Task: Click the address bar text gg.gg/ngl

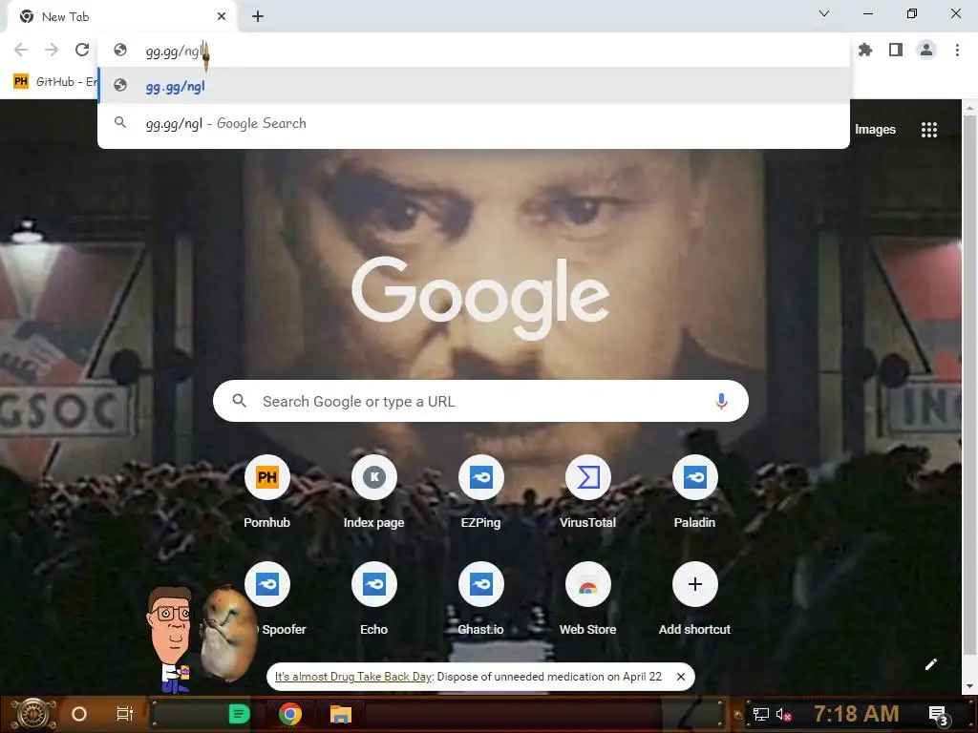Action: [175, 52]
